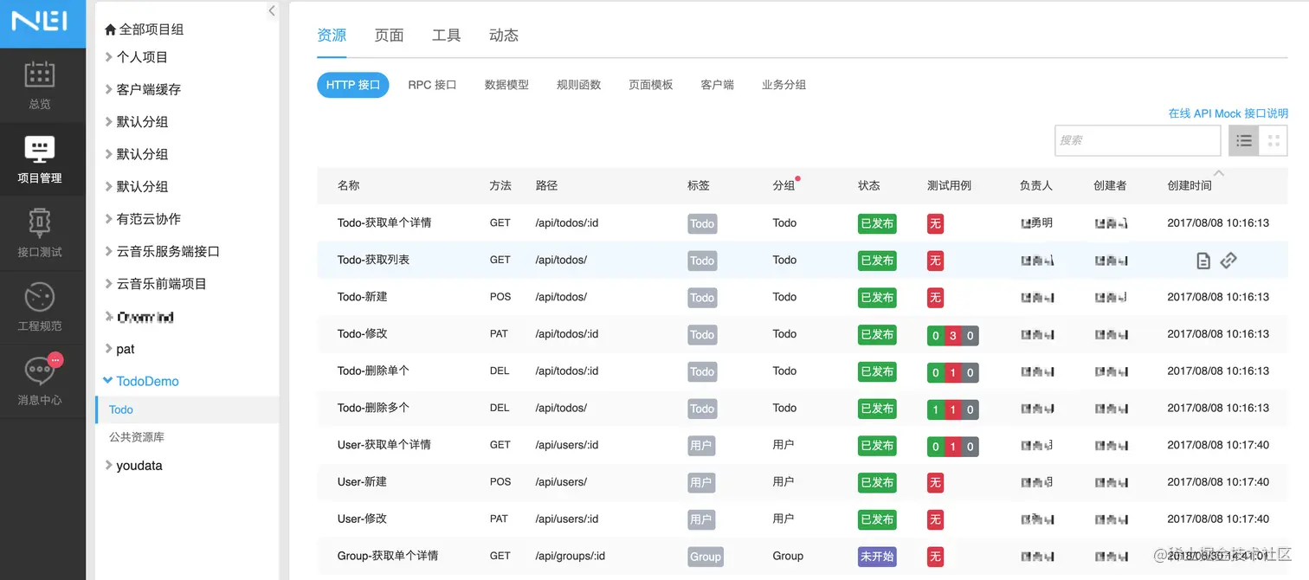Open the Todo-删除多个 interface
The height and width of the screenshot is (580, 1309).
pos(373,408)
